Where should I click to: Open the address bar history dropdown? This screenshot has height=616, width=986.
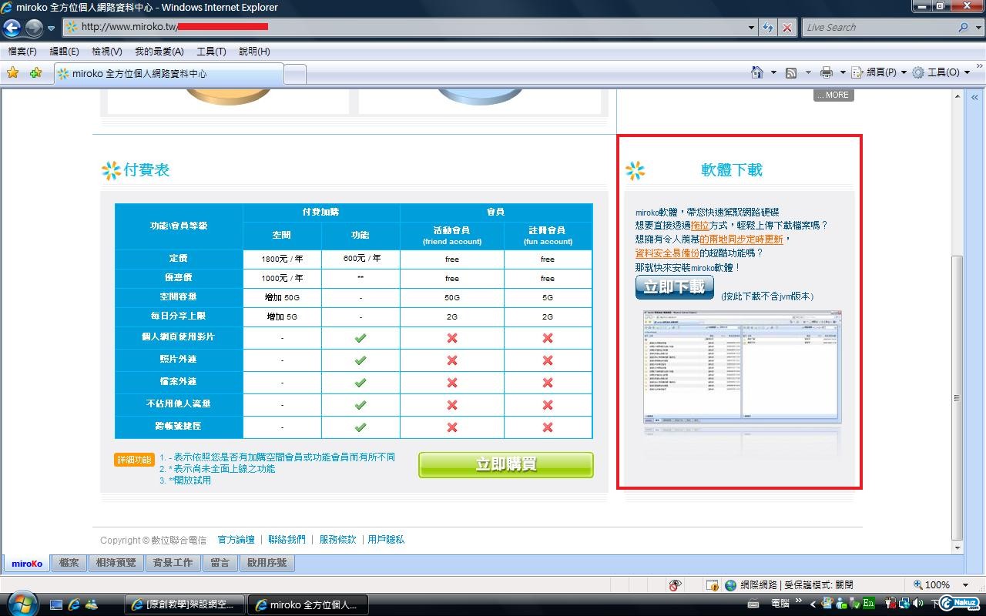pos(752,27)
